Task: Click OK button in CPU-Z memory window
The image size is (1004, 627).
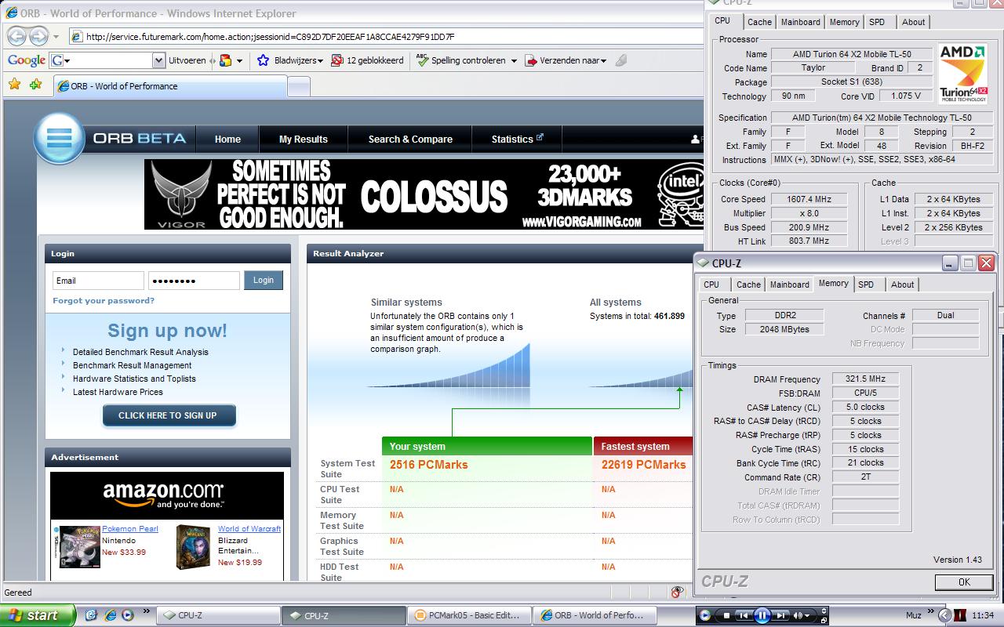Action: (964, 582)
